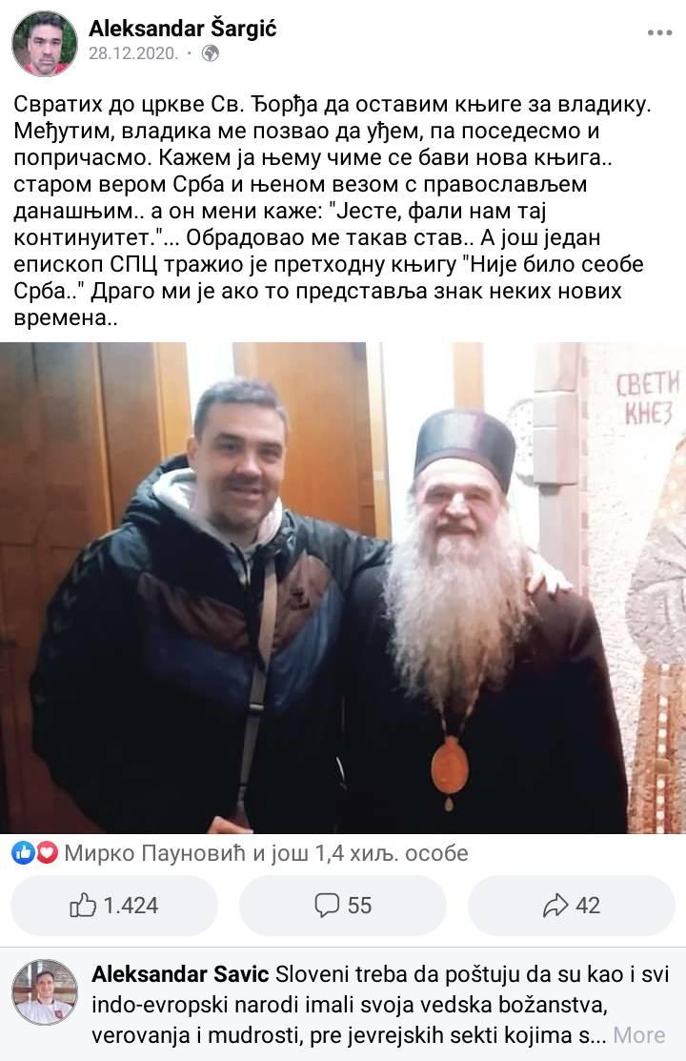686x1061 pixels.
Task: Open the attached photo of two men
Action: tap(343, 587)
